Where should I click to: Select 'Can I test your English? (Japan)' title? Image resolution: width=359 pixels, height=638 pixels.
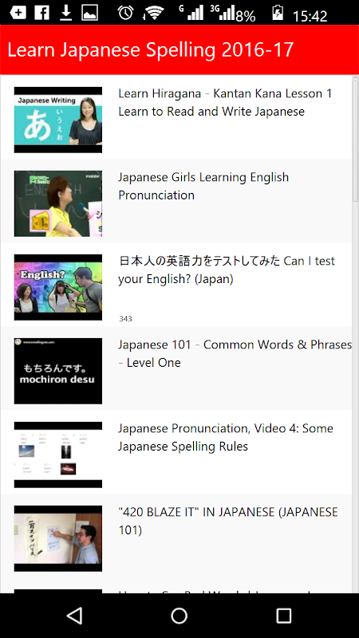pos(227,270)
